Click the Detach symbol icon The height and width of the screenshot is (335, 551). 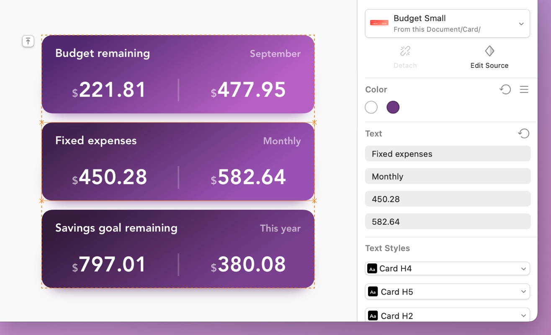[405, 52]
